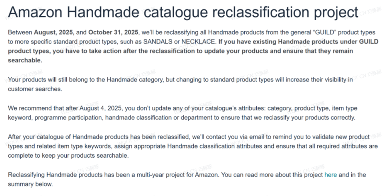Click the words "customer searches."
Image resolution: width=386 pixels, height=196 pixels.
tap(35, 89)
